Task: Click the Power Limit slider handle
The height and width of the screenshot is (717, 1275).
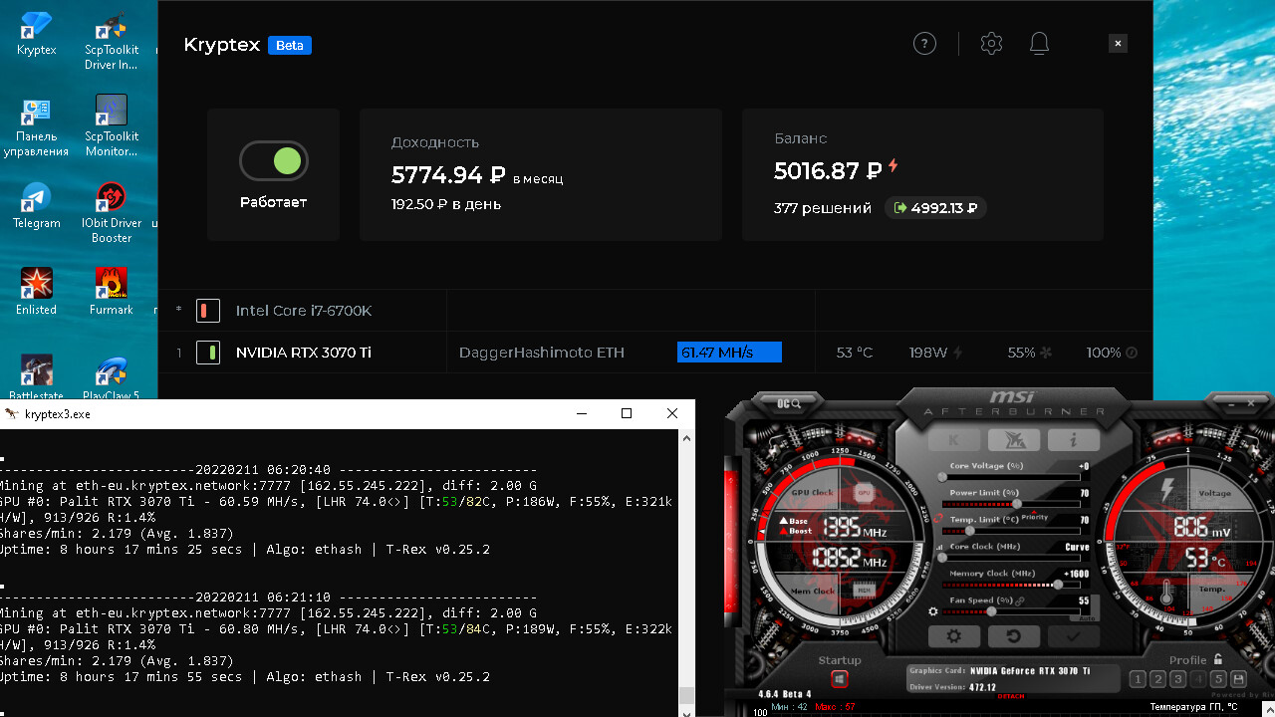Action: [x=1016, y=504]
